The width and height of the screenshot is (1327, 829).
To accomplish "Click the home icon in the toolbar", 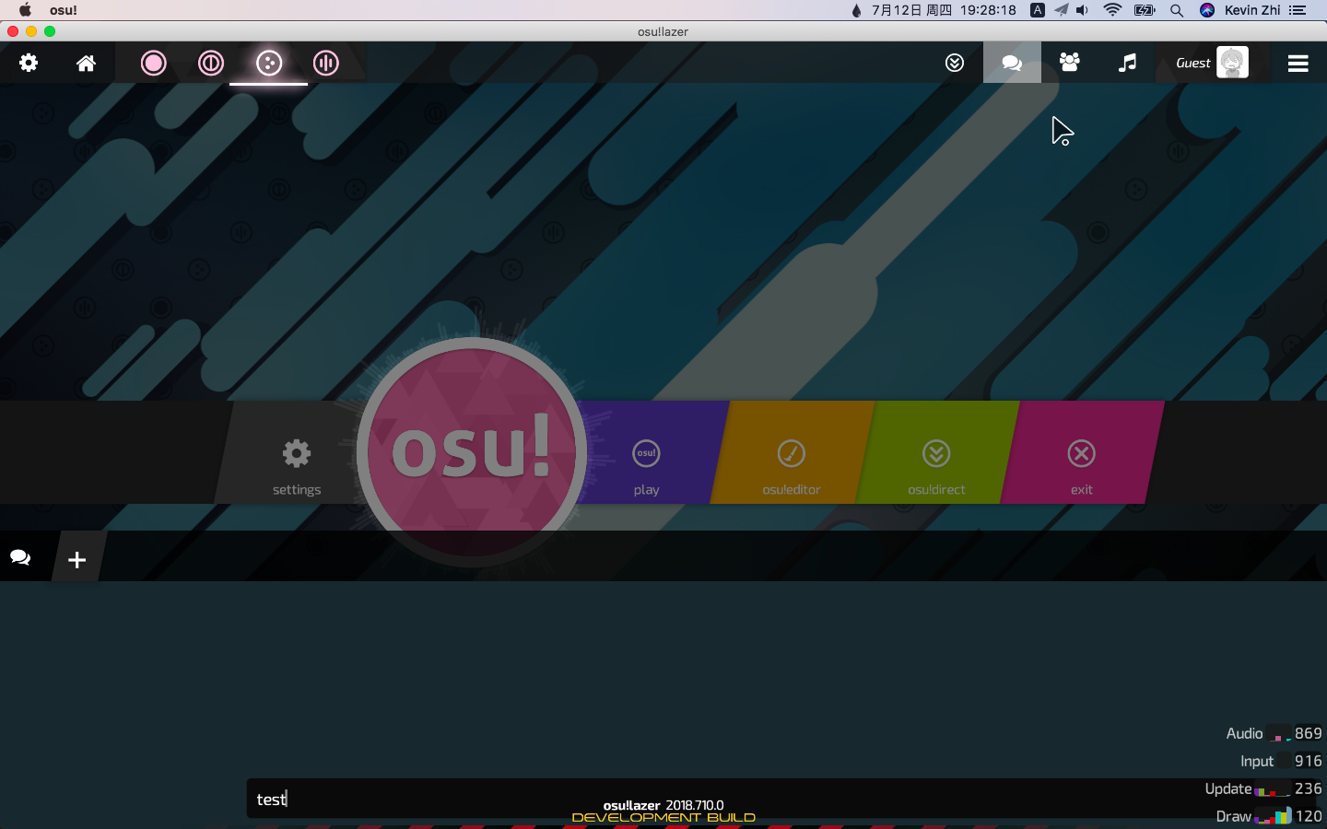I will click(86, 63).
